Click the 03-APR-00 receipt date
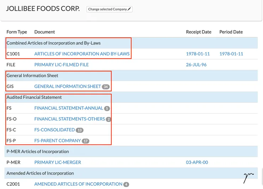263x189 pixels. (197, 162)
